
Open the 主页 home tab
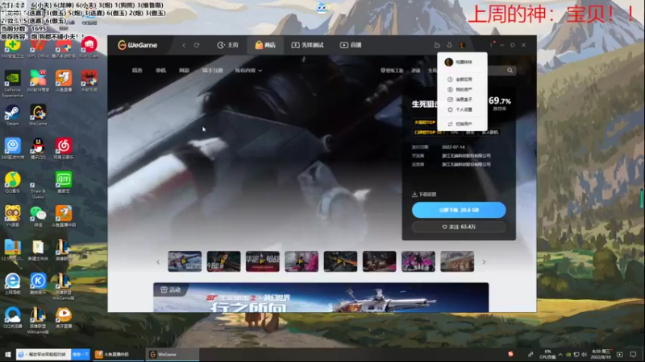[228, 45]
